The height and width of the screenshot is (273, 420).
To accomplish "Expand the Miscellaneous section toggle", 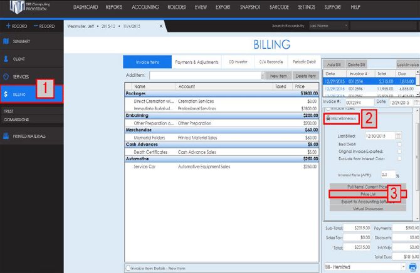I will 329,118.
